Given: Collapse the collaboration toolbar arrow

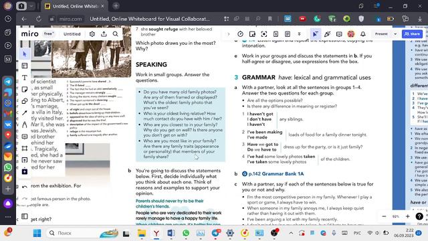Looking at the screenshot, I should (x=229, y=34).
